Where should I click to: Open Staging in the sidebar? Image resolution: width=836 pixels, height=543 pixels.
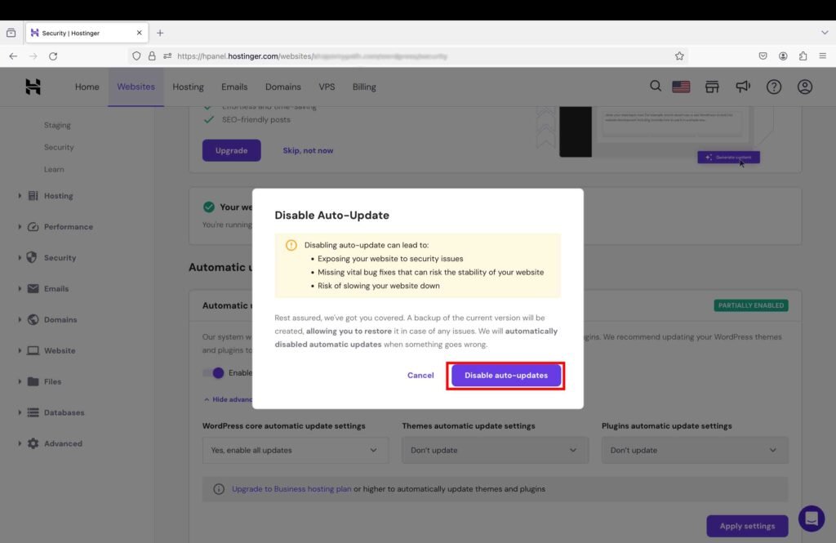click(57, 125)
